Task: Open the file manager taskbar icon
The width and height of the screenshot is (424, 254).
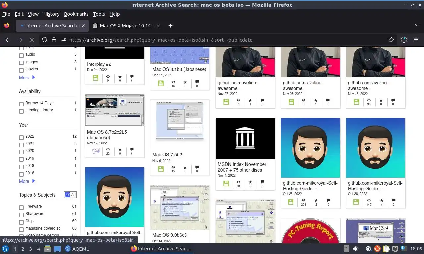Action: point(47,249)
